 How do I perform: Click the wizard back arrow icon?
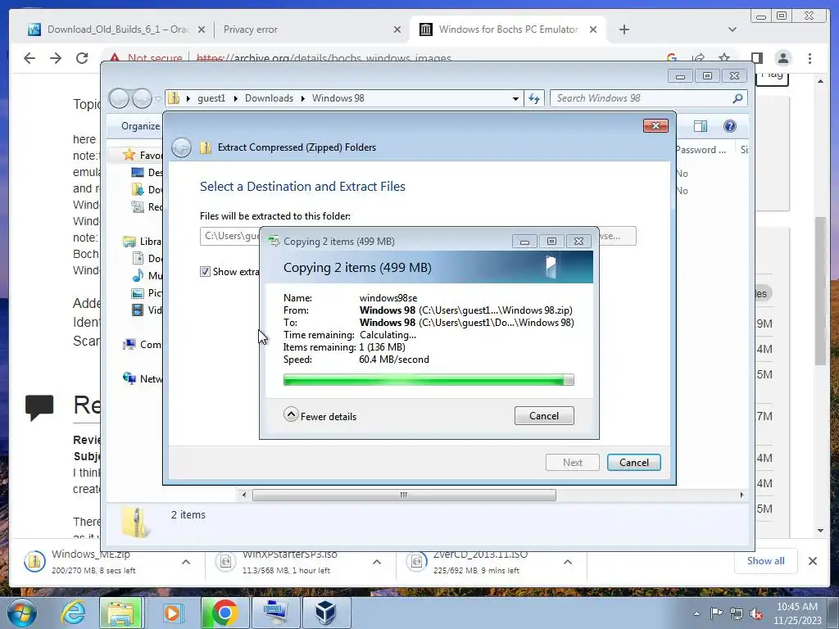click(181, 147)
